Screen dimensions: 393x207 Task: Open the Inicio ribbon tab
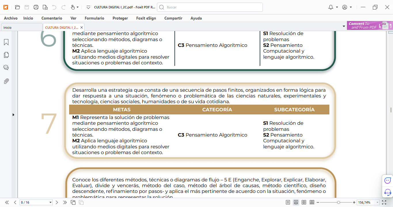tap(28, 18)
